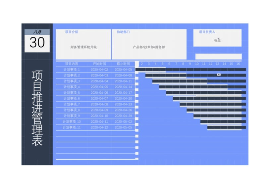Select the 截止时间 column header

(x=123, y=64)
